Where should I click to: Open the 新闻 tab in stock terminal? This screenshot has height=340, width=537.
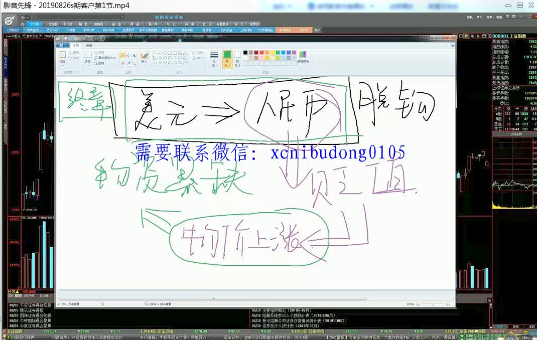189,24
